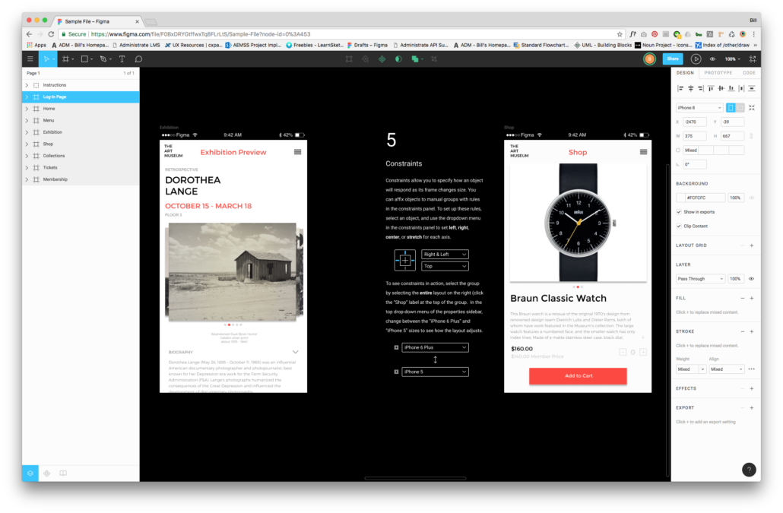Toggle background visibility eye icon
This screenshot has width=783, height=513.
(x=752, y=198)
